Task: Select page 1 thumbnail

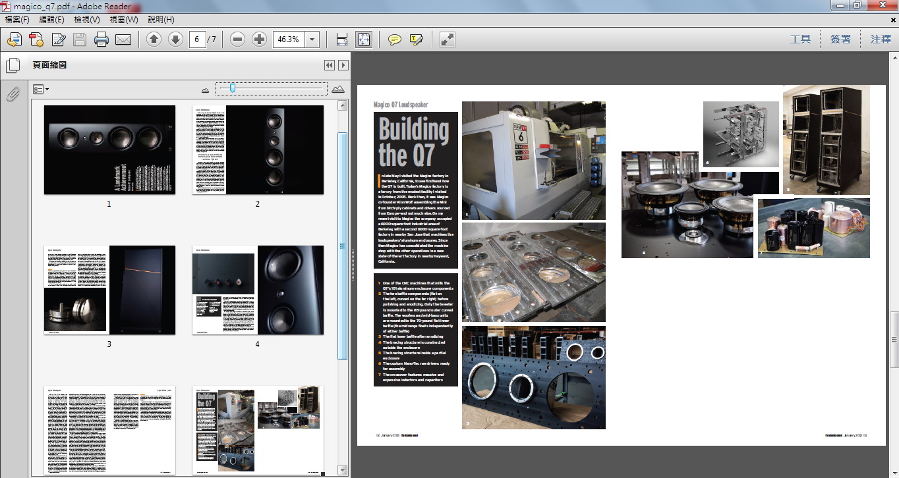Action: pyautogui.click(x=109, y=150)
